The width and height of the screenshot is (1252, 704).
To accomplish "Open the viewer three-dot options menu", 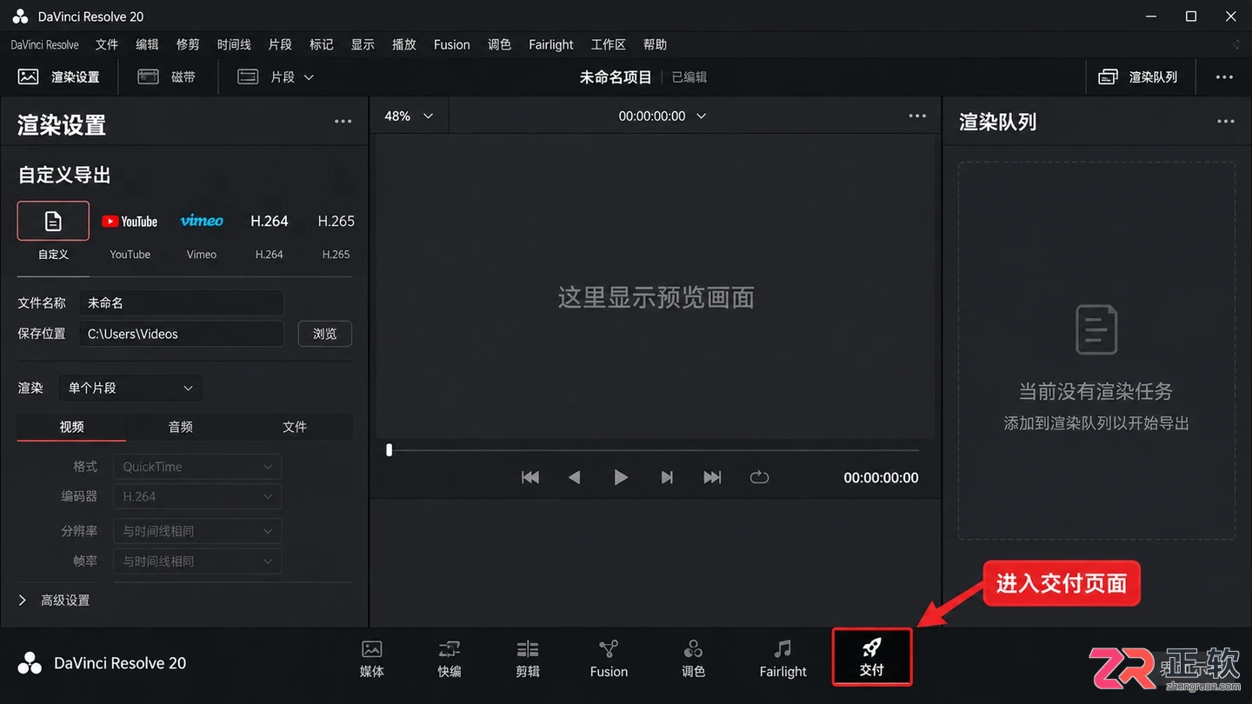I will [x=917, y=116].
